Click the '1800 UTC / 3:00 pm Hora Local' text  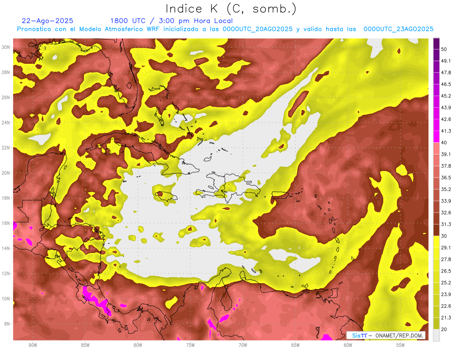[x=171, y=21]
